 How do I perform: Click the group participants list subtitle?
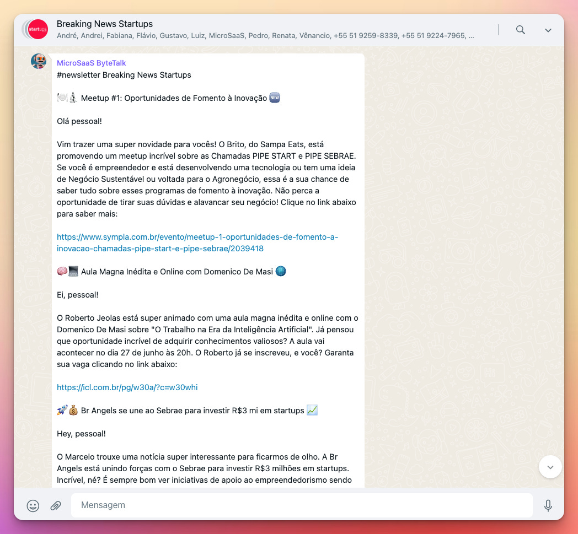(x=265, y=36)
